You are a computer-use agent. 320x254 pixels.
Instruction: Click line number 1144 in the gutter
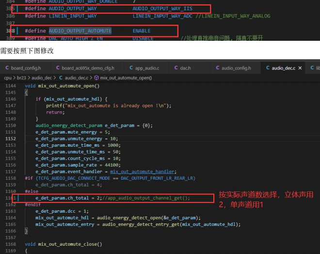coord(11,86)
